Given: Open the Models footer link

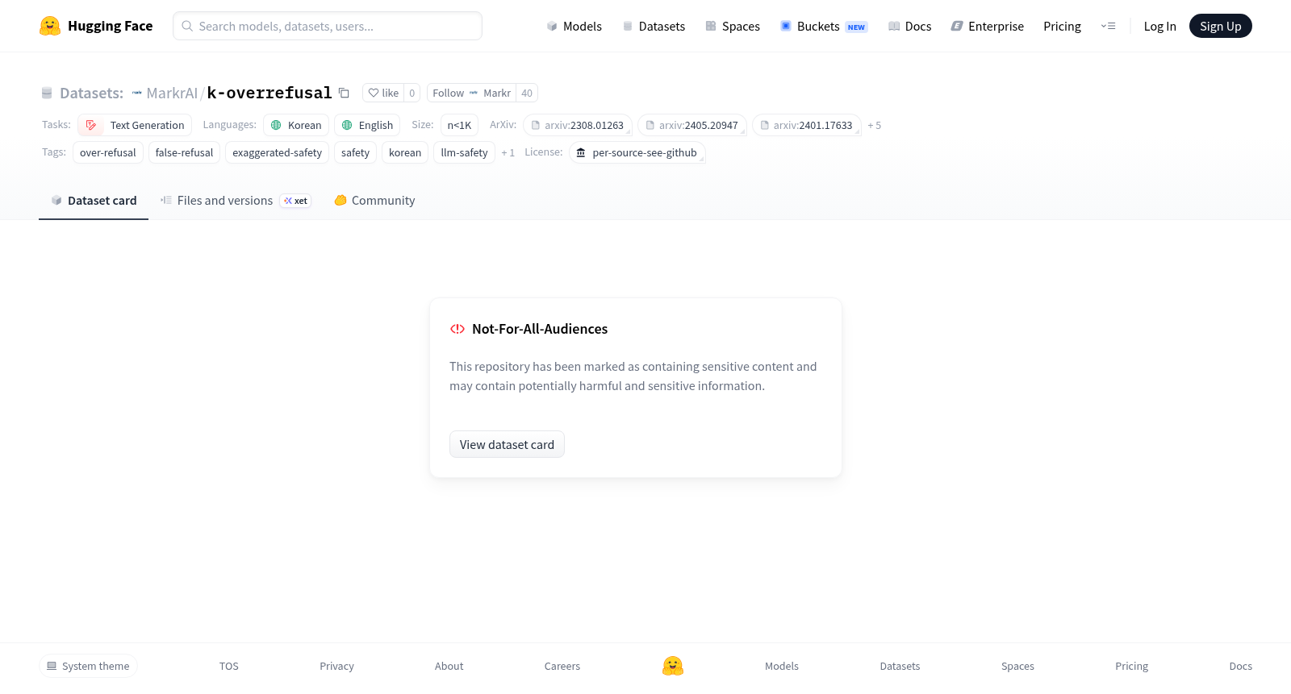Looking at the screenshot, I should tap(782, 666).
